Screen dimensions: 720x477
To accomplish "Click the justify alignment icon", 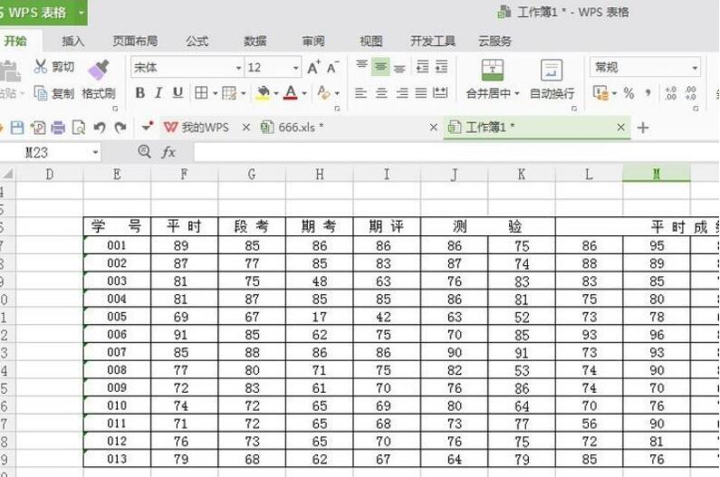I will pos(421,93).
